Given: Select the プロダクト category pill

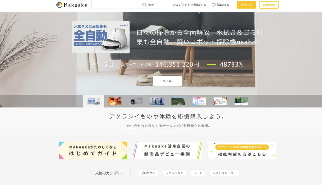Looking at the screenshot, I should coord(148,173).
